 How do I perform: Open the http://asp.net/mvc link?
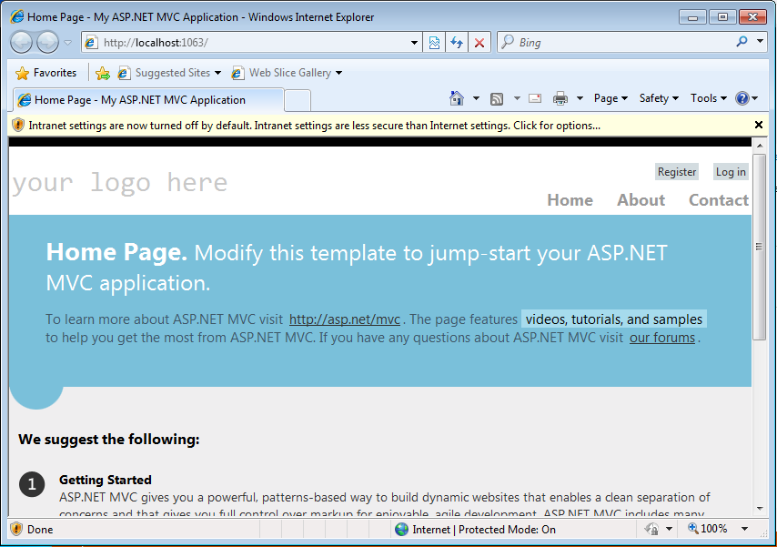(345, 319)
